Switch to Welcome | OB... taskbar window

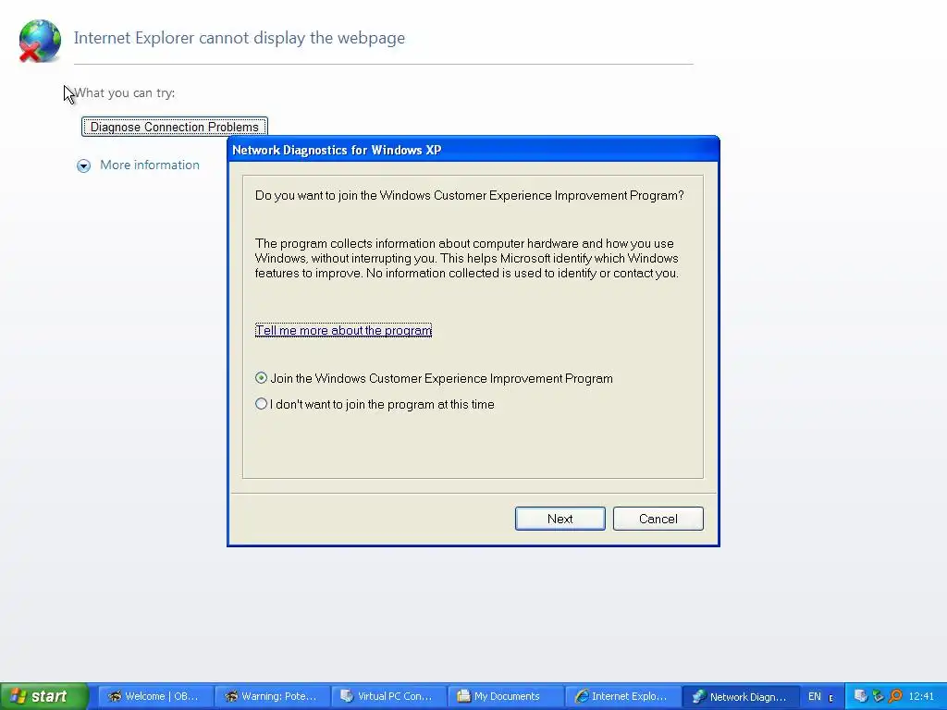click(154, 696)
